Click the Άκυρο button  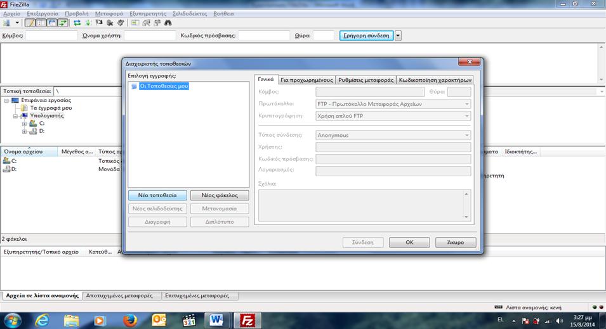(455, 243)
